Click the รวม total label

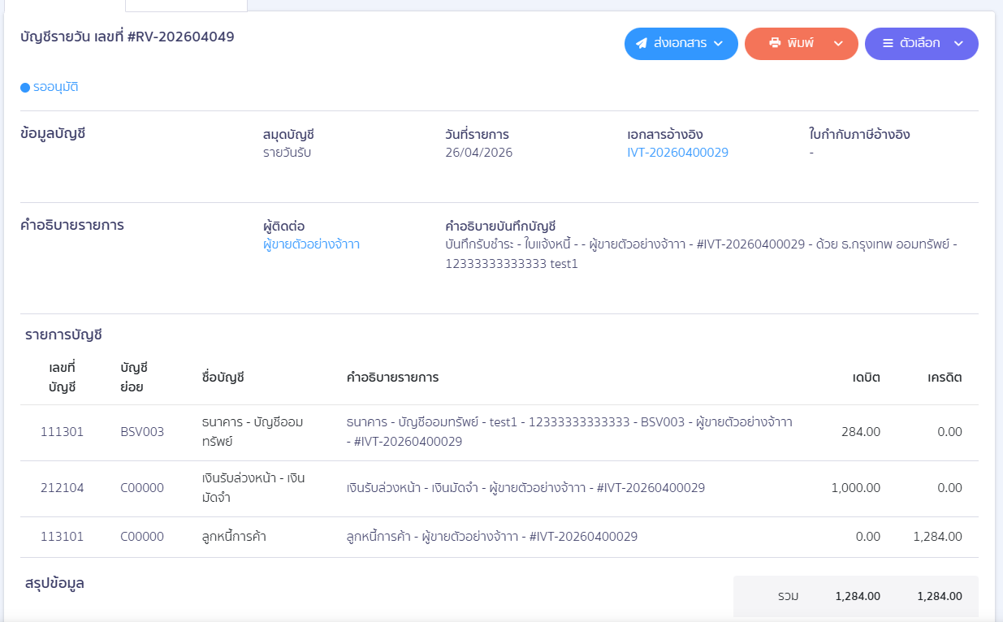788,596
